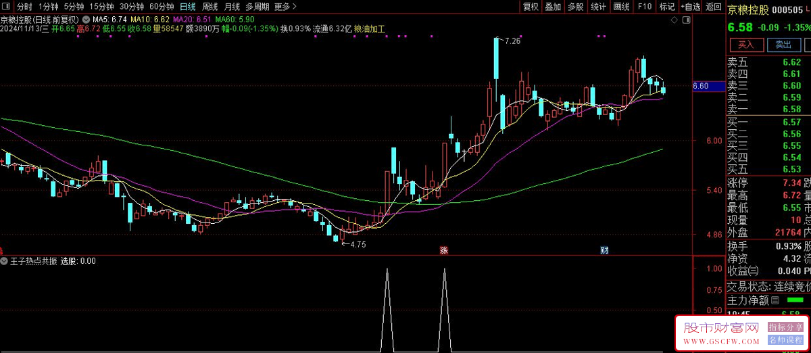811x353 pixels.
Task: Switch to 周线 weekly chart
Action: click(210, 7)
